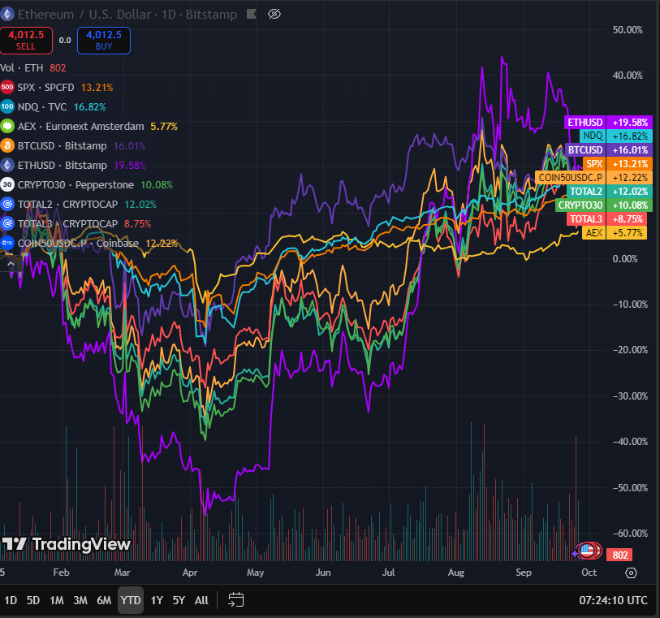Click the SPX 500 red circle icon
Screen dimensions: 660x618
pos(7,87)
